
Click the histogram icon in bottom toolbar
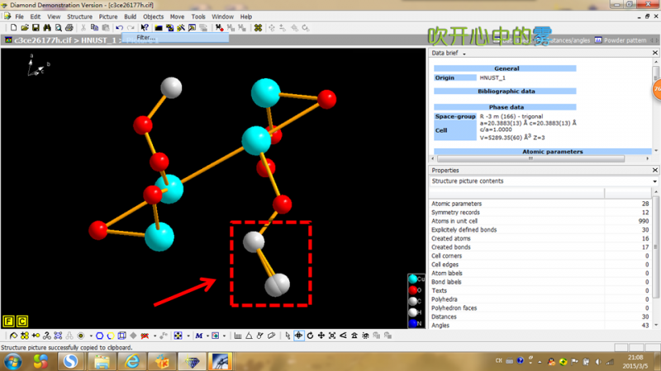(x=238, y=336)
